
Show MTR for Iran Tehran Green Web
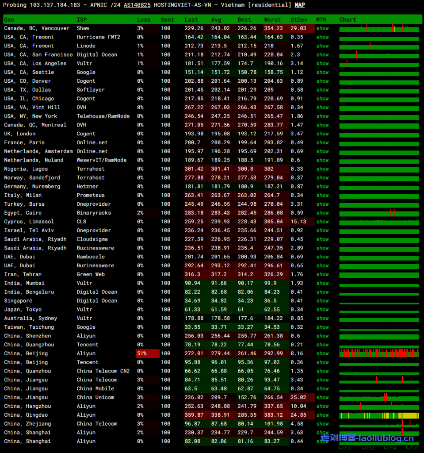pyautogui.click(x=322, y=274)
